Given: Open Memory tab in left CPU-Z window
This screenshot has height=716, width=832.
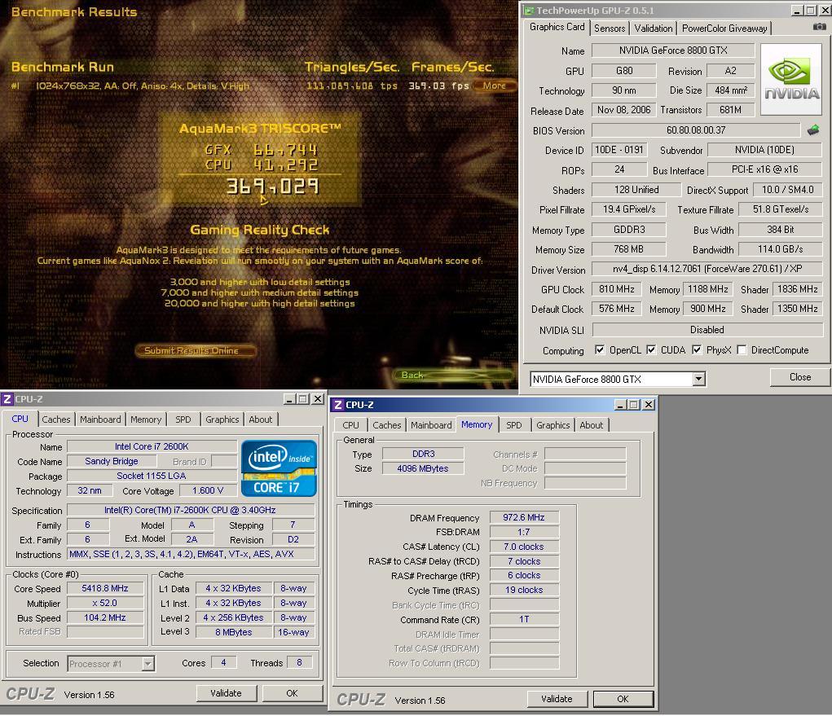Looking at the screenshot, I should [x=145, y=419].
